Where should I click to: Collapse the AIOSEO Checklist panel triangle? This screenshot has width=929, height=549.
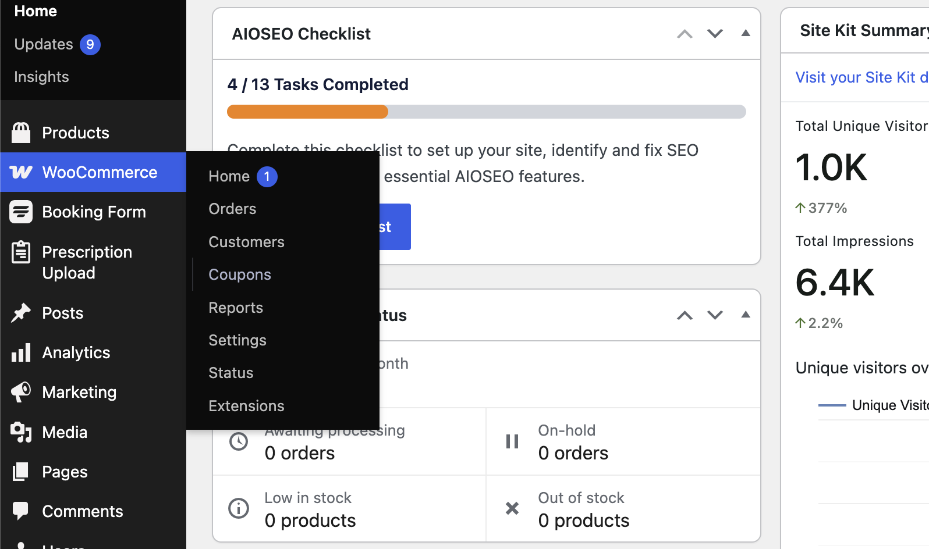coord(746,33)
